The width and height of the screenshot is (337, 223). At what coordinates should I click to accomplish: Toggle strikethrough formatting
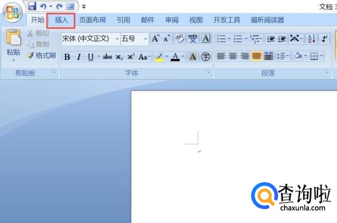point(107,57)
